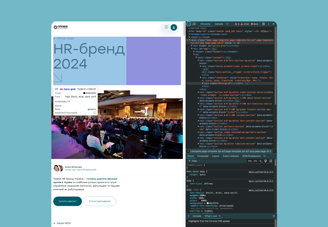Viewport: 328px width, 227px height.
Task: Switch to the Computed tab
Action: point(203,156)
